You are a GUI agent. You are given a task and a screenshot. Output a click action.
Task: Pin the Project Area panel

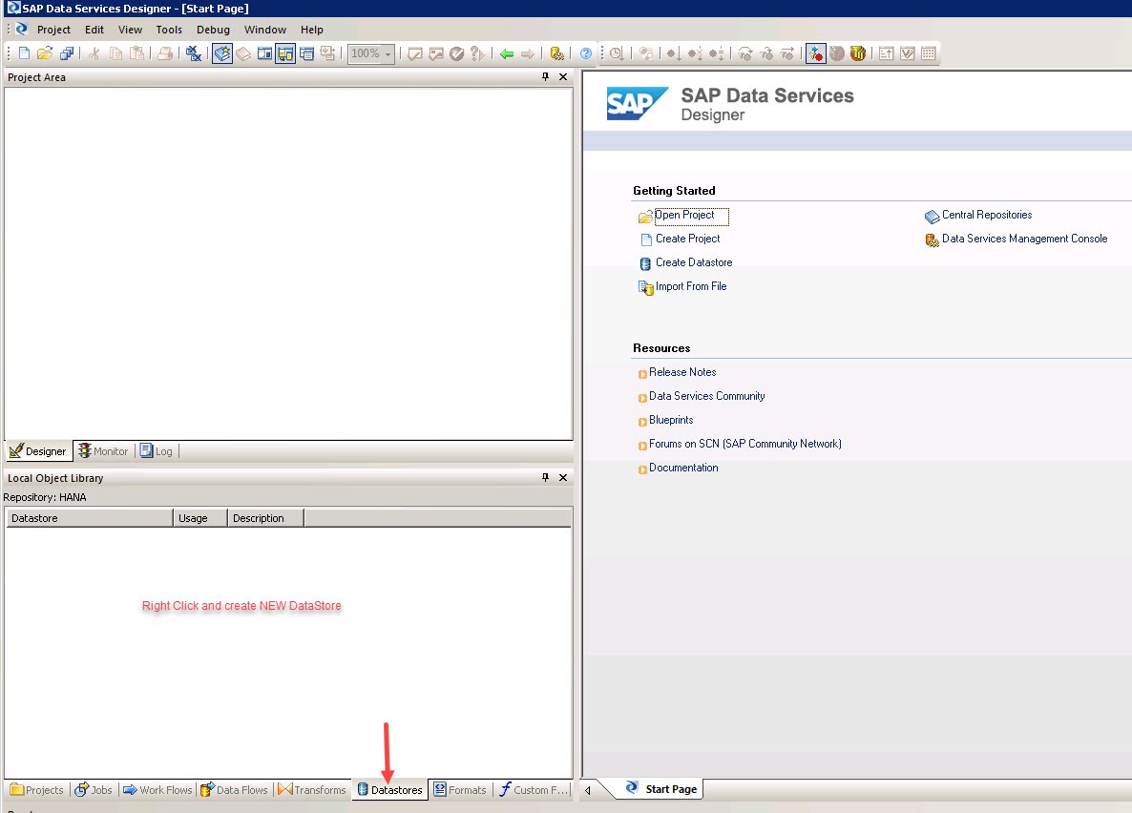tap(545, 76)
